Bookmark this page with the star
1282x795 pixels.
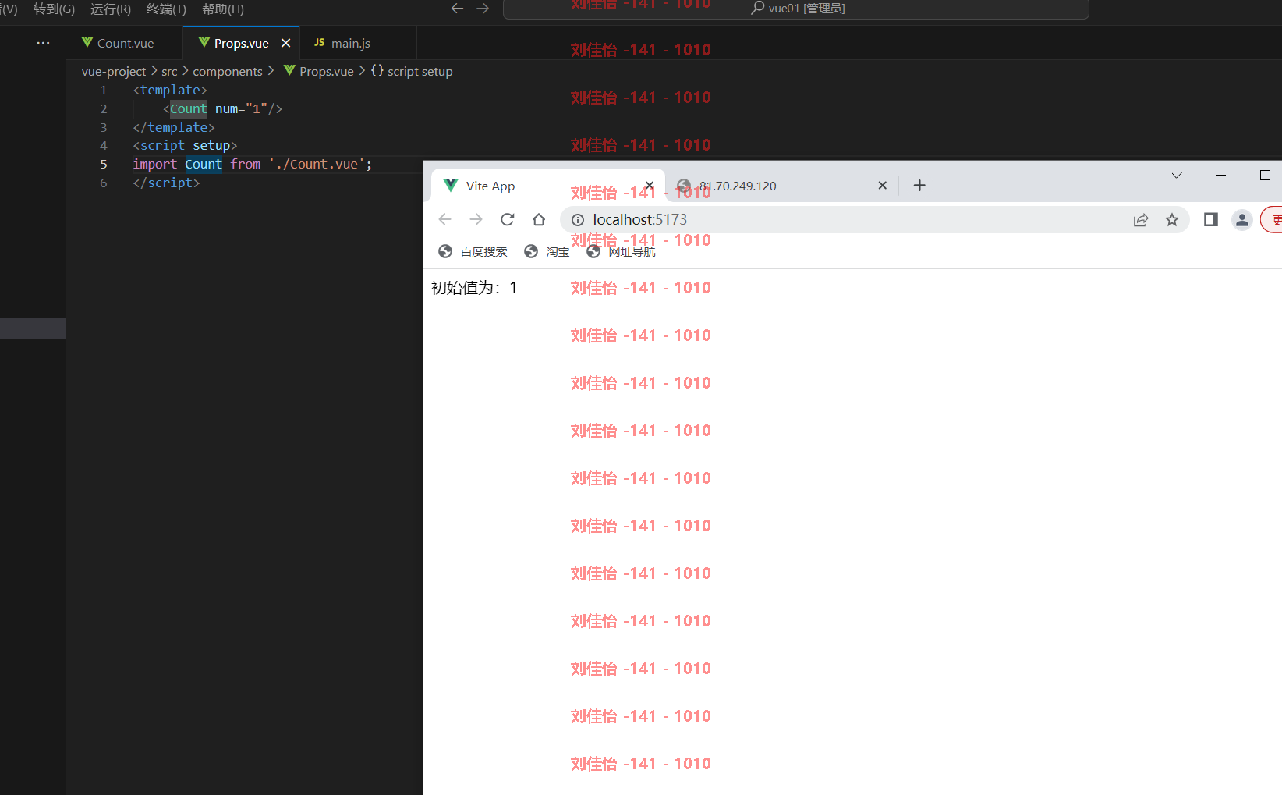click(1172, 220)
